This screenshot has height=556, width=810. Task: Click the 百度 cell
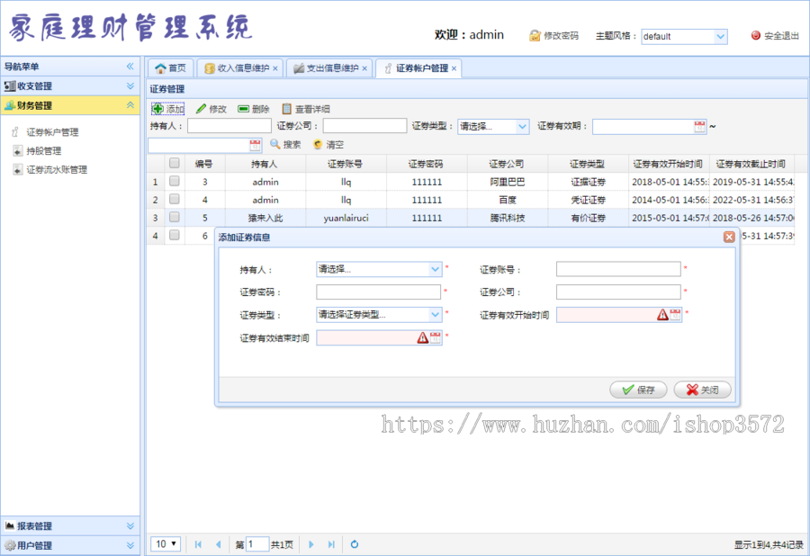pyautogui.click(x=508, y=200)
